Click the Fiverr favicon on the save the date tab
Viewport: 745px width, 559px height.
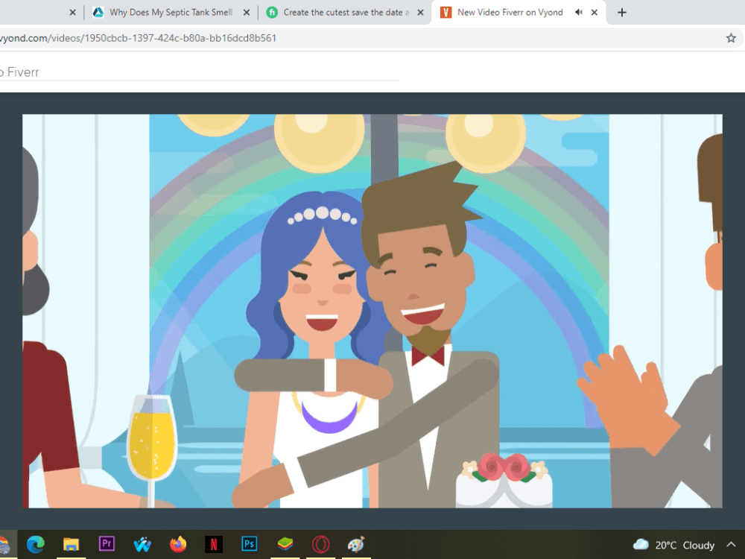point(272,13)
